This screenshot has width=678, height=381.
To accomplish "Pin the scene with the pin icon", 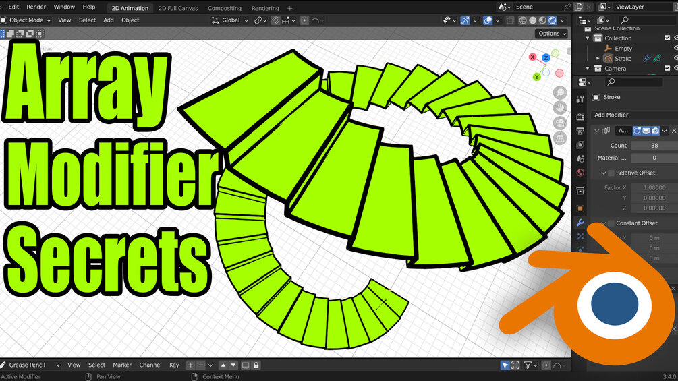I will point(568,7).
